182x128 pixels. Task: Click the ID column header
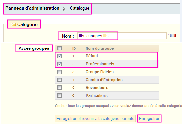[74, 48]
